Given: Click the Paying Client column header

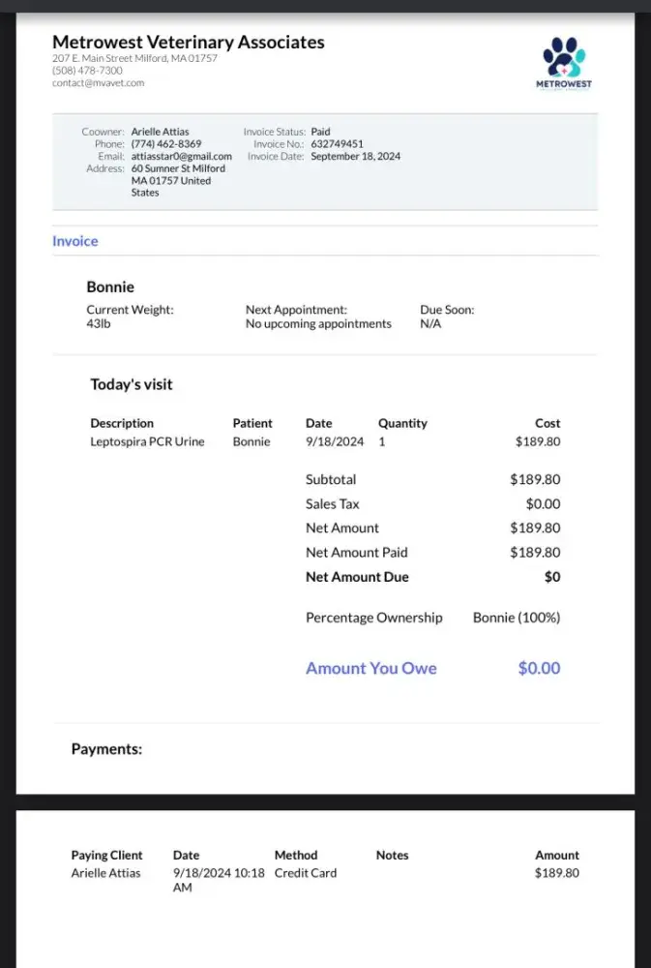Looking at the screenshot, I should 106,856.
